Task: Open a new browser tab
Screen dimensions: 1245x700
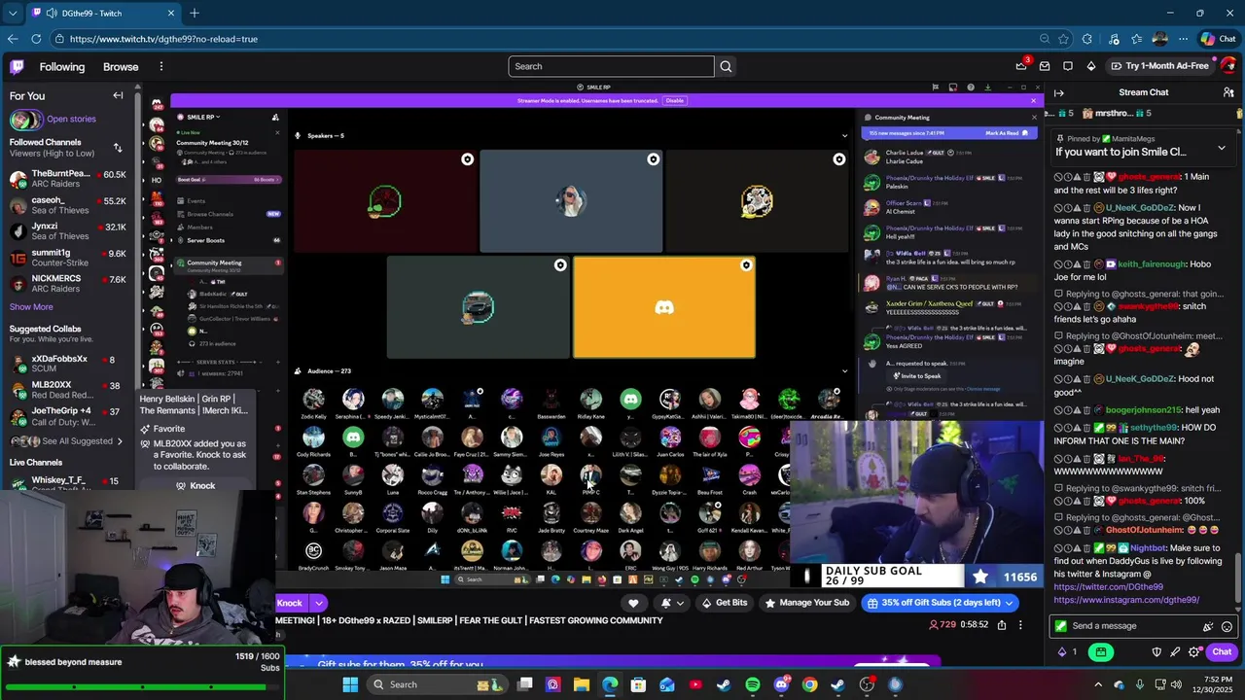Action: tap(195, 13)
